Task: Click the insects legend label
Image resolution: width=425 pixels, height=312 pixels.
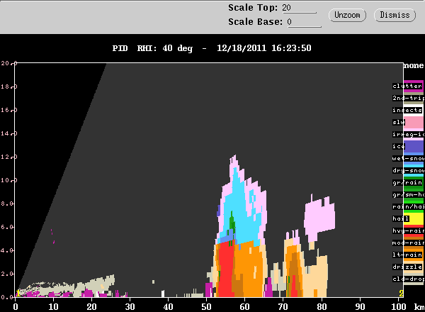Action: [x=407, y=110]
